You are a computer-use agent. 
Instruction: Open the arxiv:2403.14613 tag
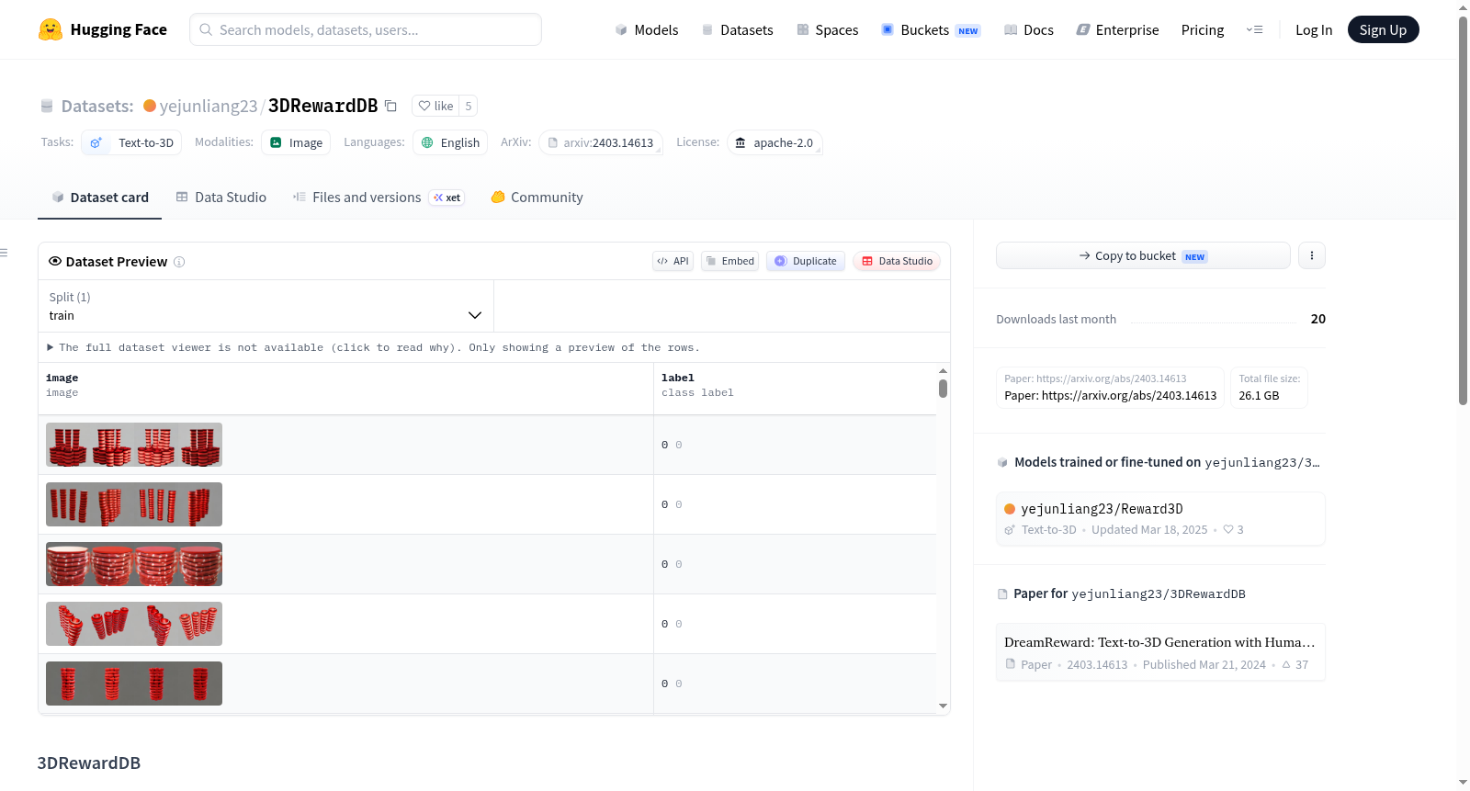601,142
